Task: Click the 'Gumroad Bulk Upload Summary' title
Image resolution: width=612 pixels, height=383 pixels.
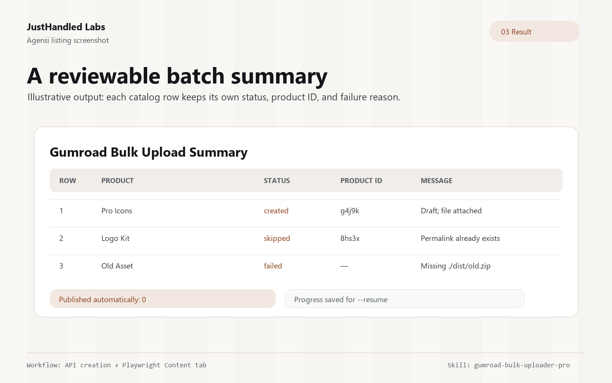Action: (x=148, y=152)
